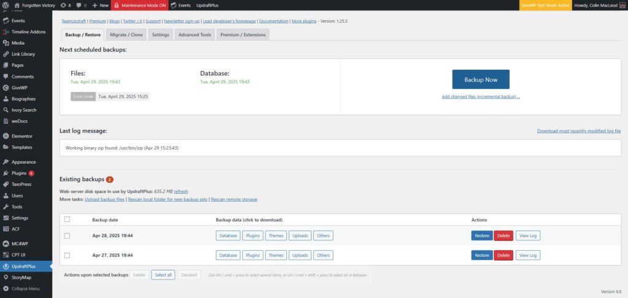Click the WordPress logo icon
Image resolution: width=628 pixels, height=298 pixels.
6,5
